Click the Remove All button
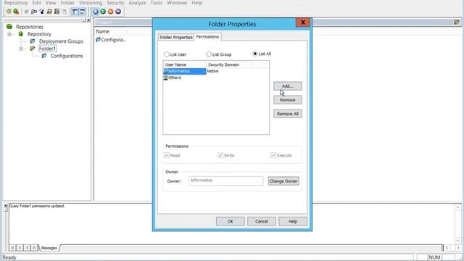Image resolution: width=464 pixels, height=261 pixels. pos(288,114)
